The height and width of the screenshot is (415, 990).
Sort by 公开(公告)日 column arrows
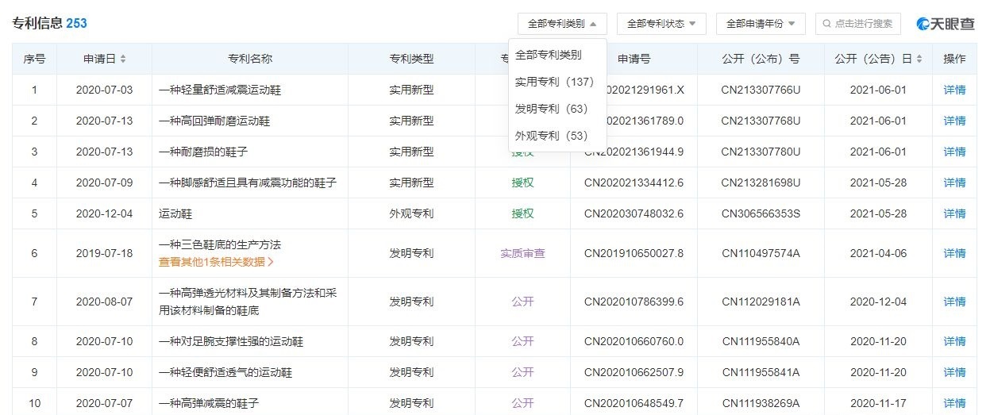919,60
